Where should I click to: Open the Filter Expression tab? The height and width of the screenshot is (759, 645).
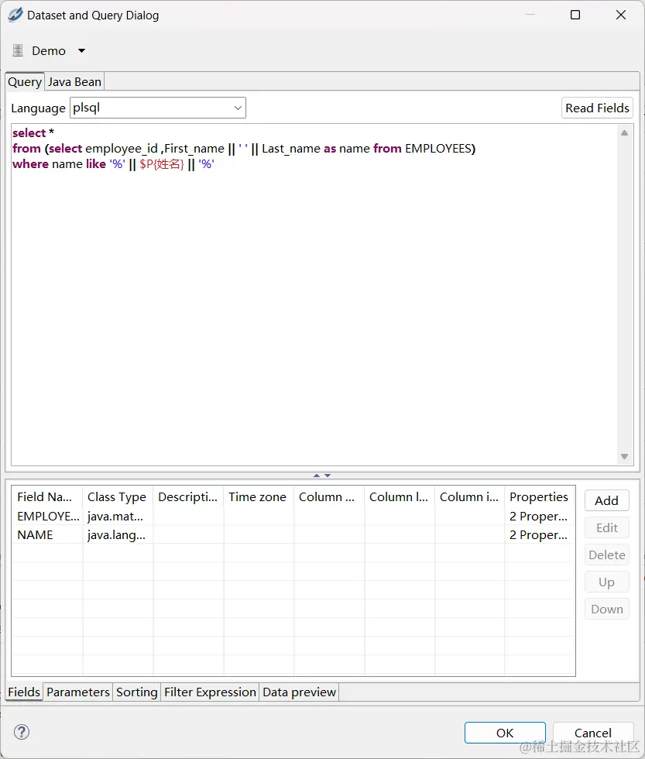(x=210, y=692)
